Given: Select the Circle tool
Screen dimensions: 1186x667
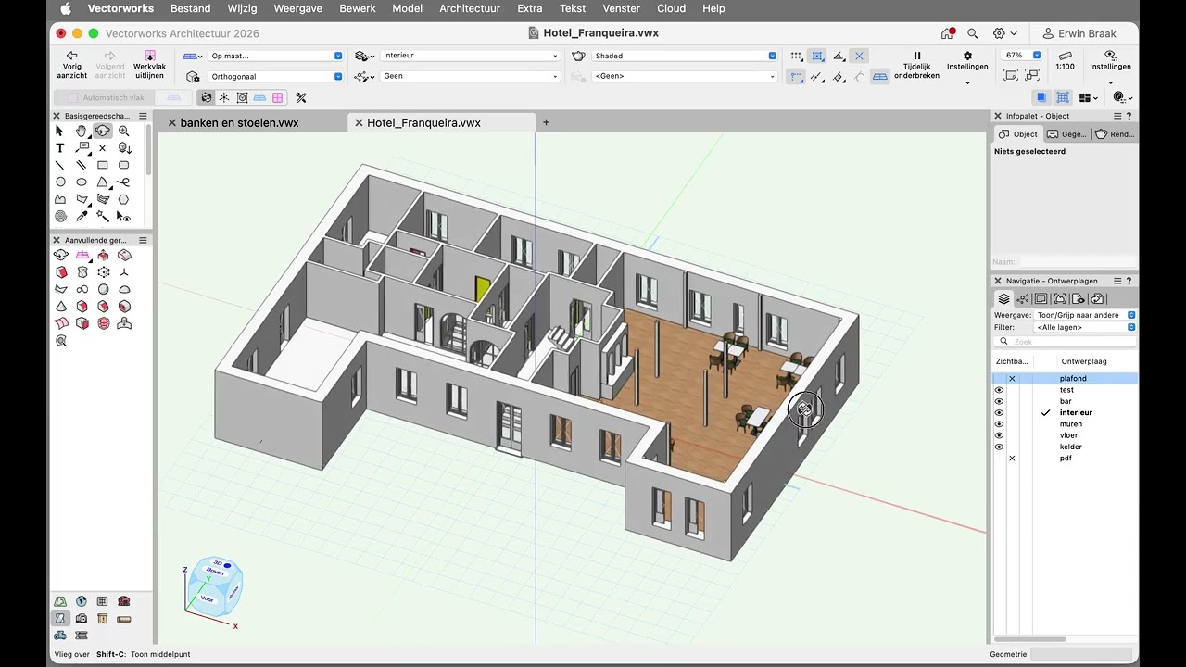Looking at the screenshot, I should [60, 182].
